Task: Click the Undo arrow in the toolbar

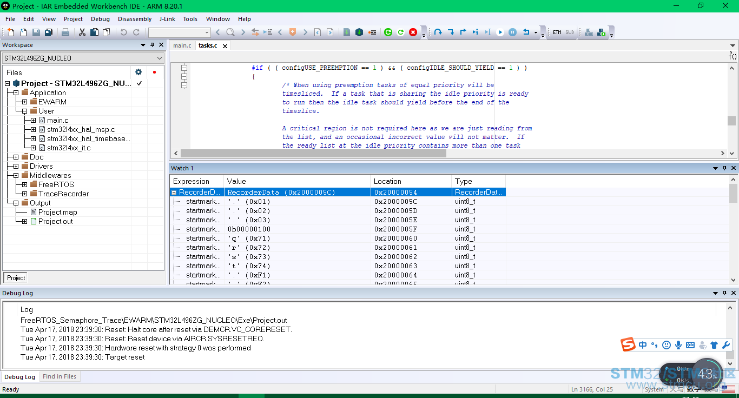Action: click(124, 32)
